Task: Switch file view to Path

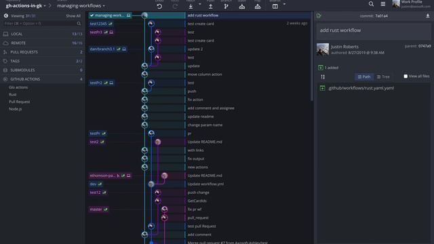Action: tap(364, 77)
